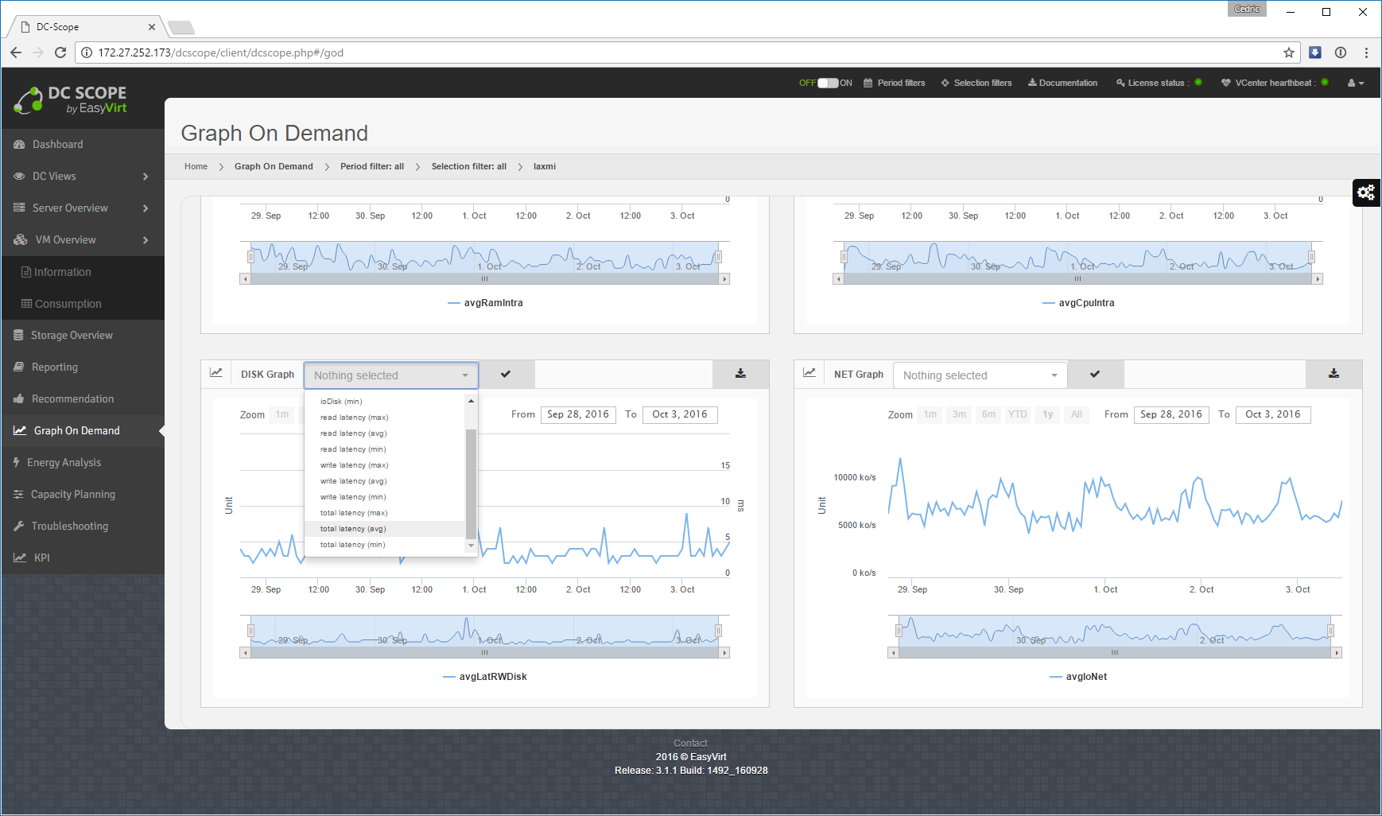Image resolution: width=1382 pixels, height=816 pixels.
Task: Select 'total latency (avg)' from list
Action: click(353, 529)
